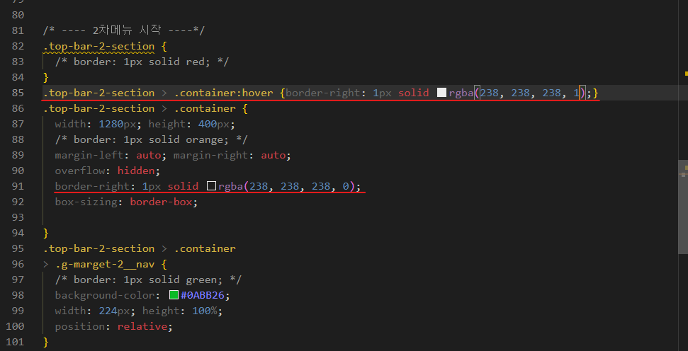Click line number 86 in the gutter
This screenshot has width=688, height=351.
[18, 108]
